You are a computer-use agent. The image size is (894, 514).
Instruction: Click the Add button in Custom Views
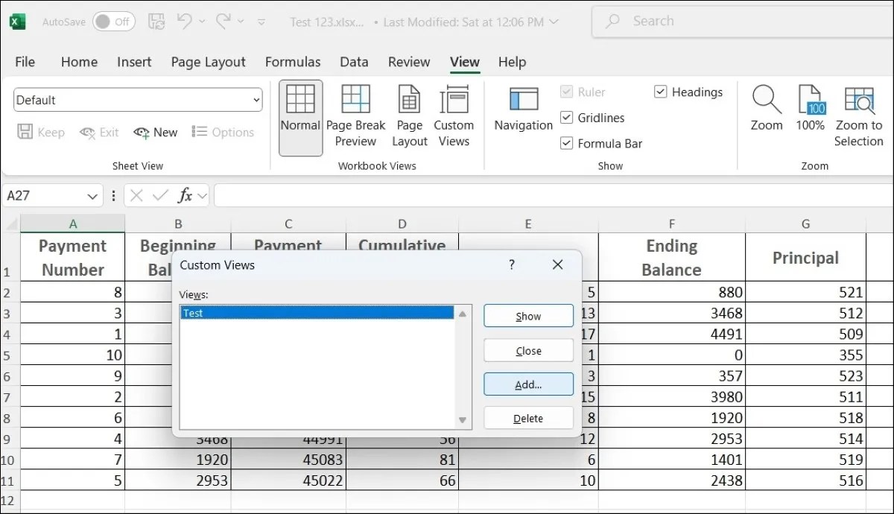(528, 384)
